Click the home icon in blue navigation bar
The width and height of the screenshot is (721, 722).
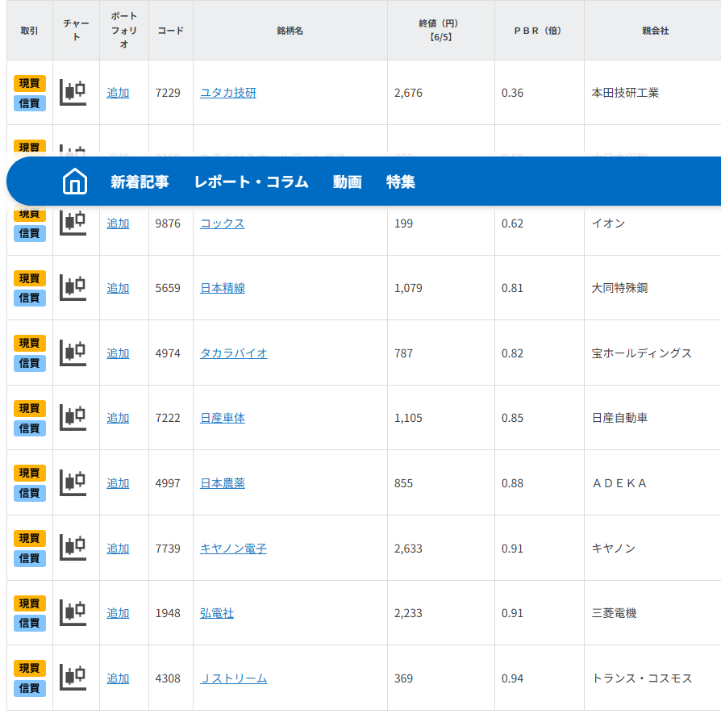tap(74, 182)
